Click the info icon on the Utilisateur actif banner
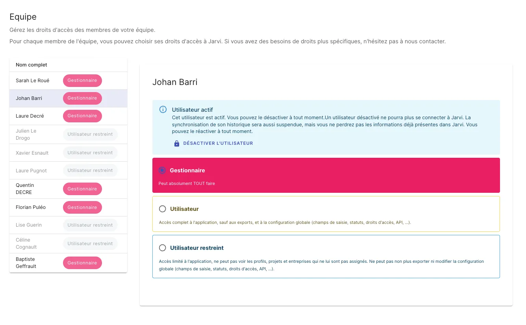 [163, 109]
